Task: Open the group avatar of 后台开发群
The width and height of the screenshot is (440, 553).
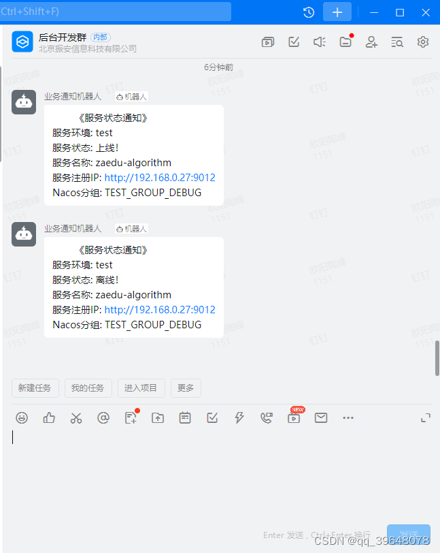Action: [x=22, y=42]
